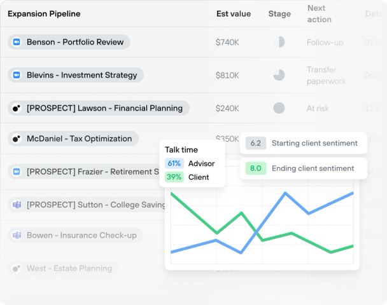The width and height of the screenshot is (387, 305).
Task: Click the Zoom icon on Frazier - Retirement row
Action: tap(17, 172)
